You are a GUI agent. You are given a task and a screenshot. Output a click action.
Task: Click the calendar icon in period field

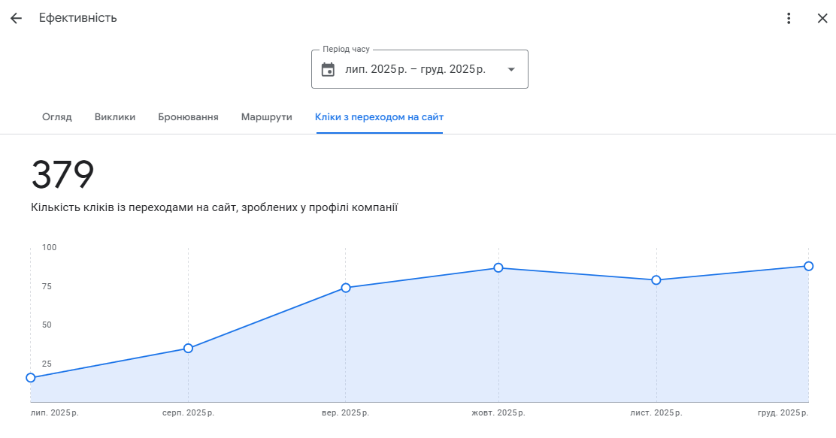tap(328, 69)
